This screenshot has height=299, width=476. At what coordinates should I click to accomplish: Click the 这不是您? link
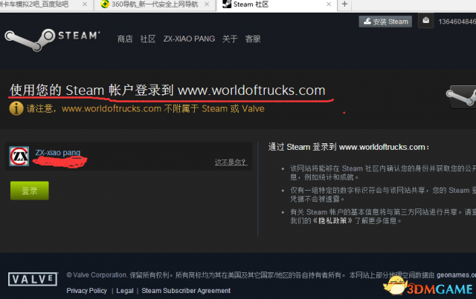coord(231,162)
